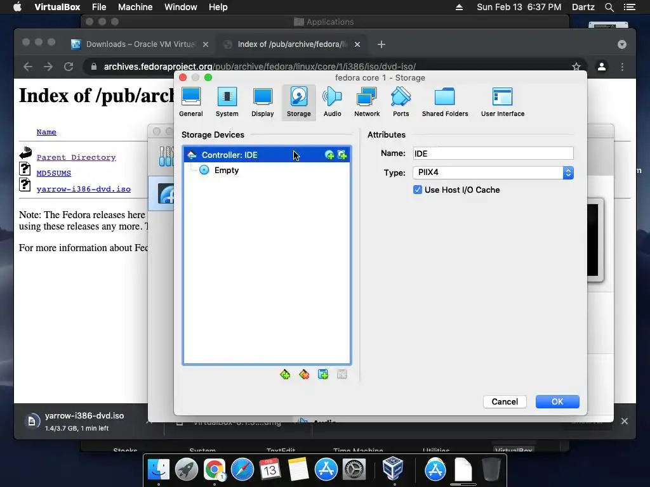Click the controller Name field
Screen dimensions: 650x487
point(493,153)
